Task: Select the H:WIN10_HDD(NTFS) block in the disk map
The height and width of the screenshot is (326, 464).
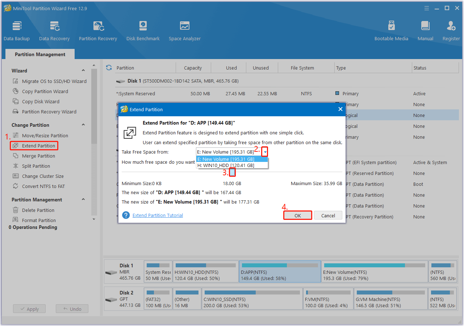Action: [x=206, y=272]
